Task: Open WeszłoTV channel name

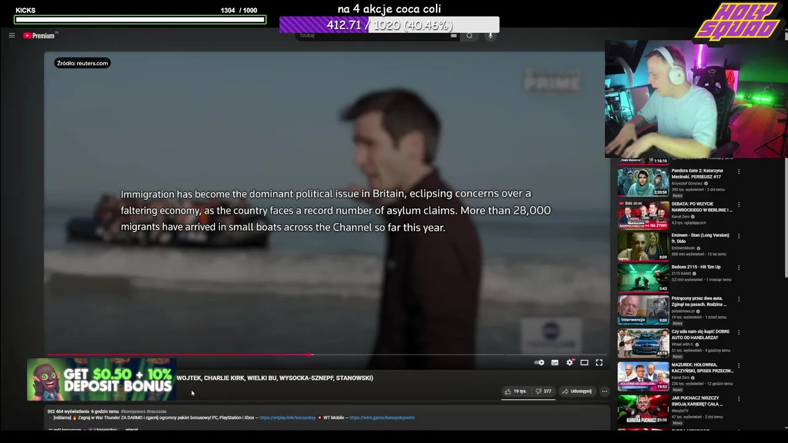Action: tap(680, 411)
